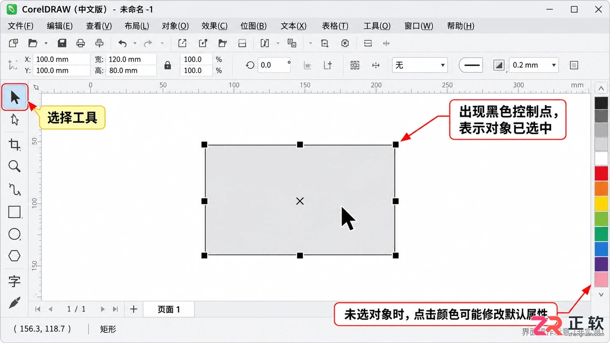Click the Undo arrow
This screenshot has height=343, width=610.
point(122,43)
